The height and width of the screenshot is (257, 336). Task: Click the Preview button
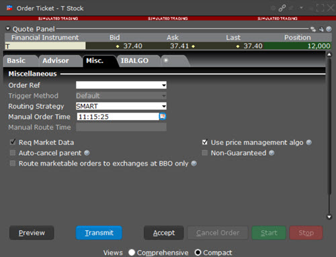(x=32, y=233)
